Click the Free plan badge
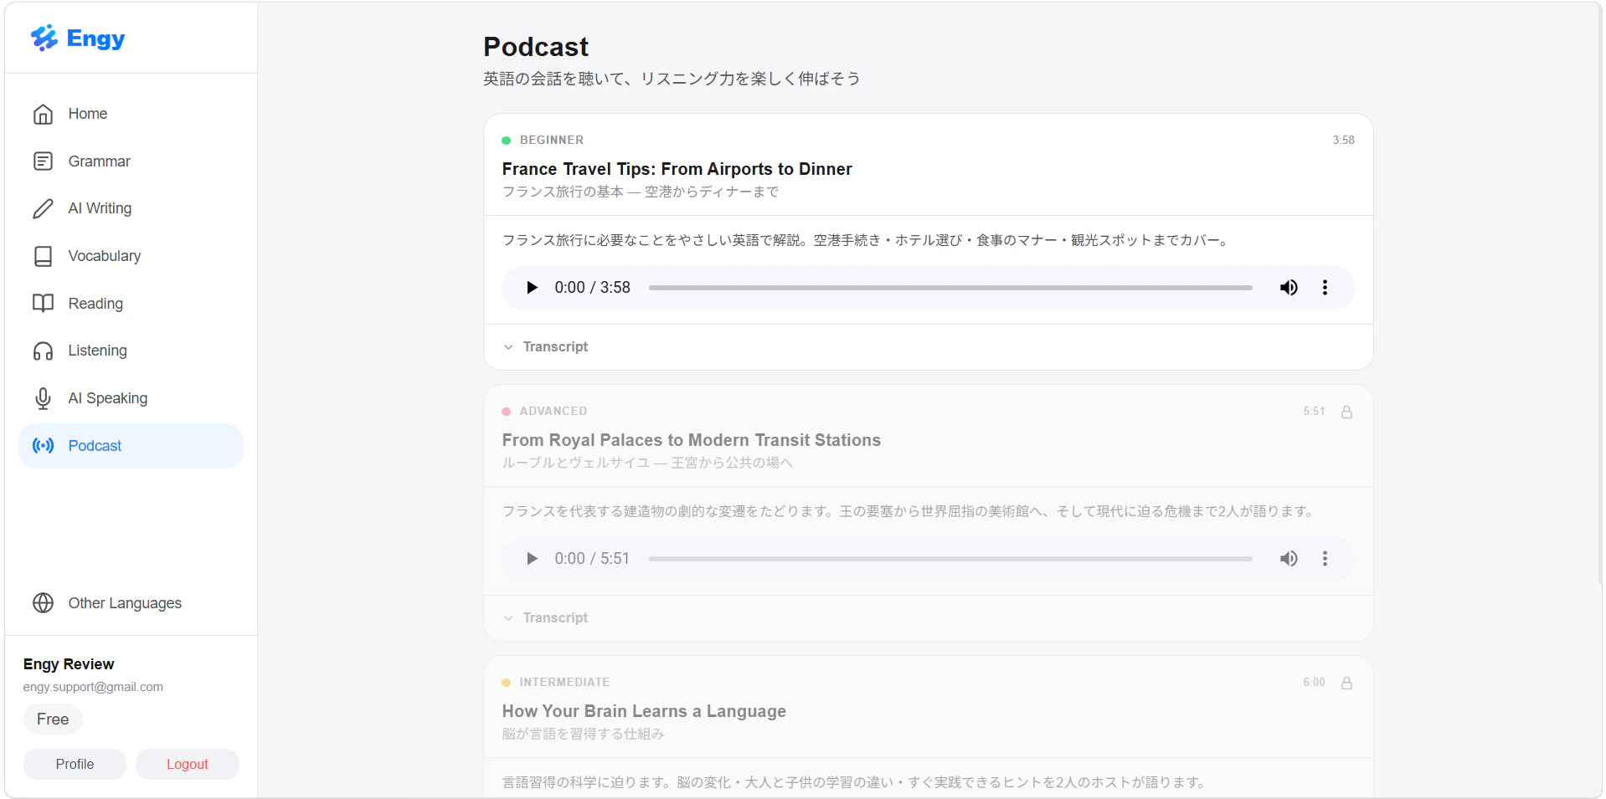The width and height of the screenshot is (1606, 799). click(x=53, y=720)
